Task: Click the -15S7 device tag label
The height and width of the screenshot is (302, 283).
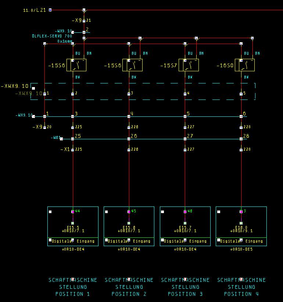Action: point(168,65)
